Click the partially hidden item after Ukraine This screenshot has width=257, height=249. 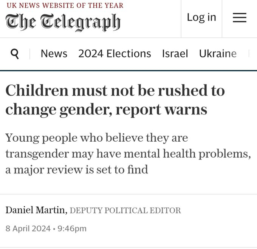click(249, 54)
